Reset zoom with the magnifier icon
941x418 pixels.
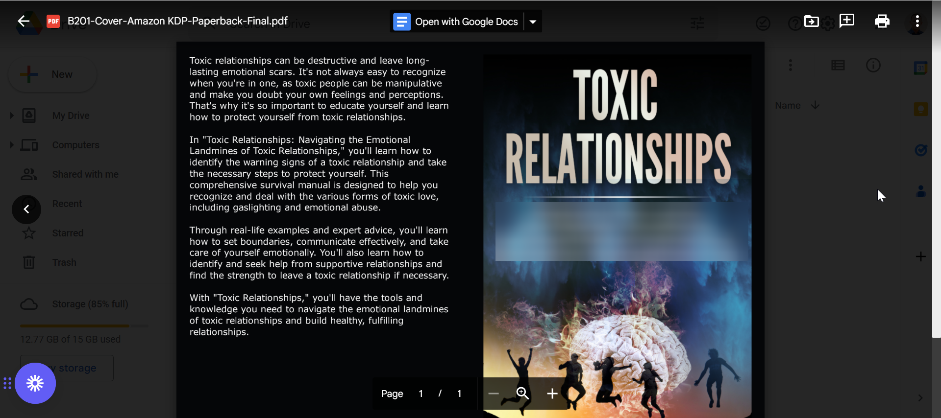pyautogui.click(x=522, y=394)
